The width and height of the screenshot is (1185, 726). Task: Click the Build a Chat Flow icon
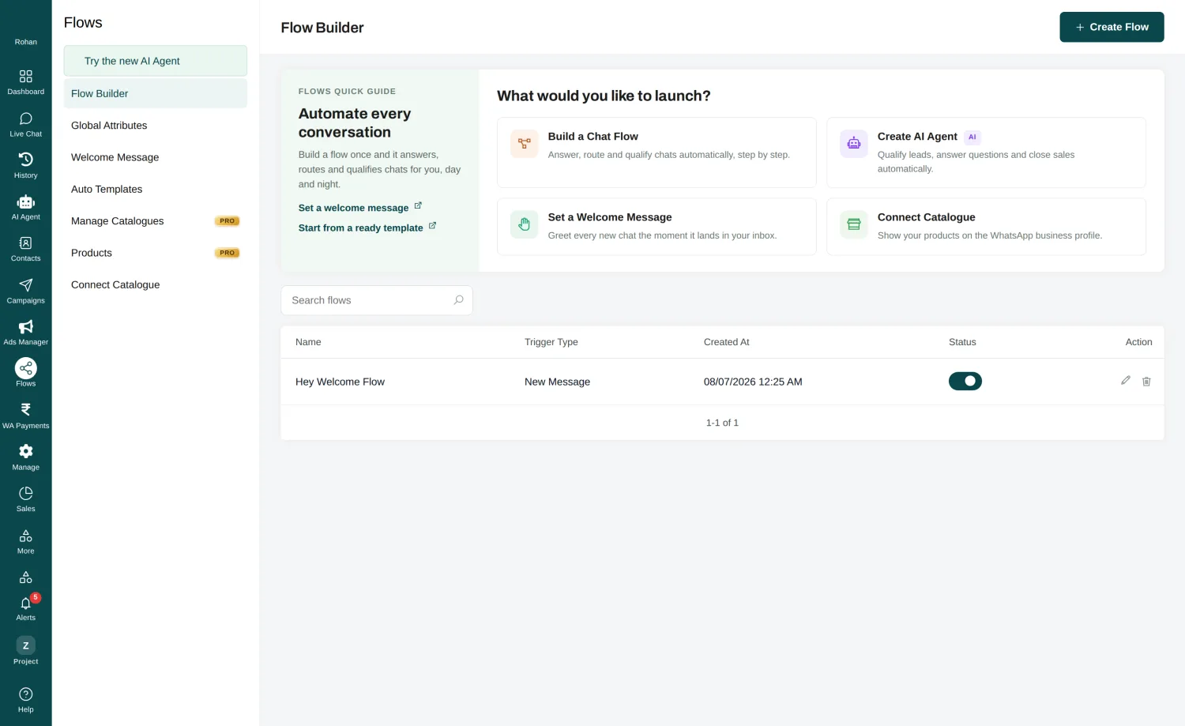click(x=524, y=144)
